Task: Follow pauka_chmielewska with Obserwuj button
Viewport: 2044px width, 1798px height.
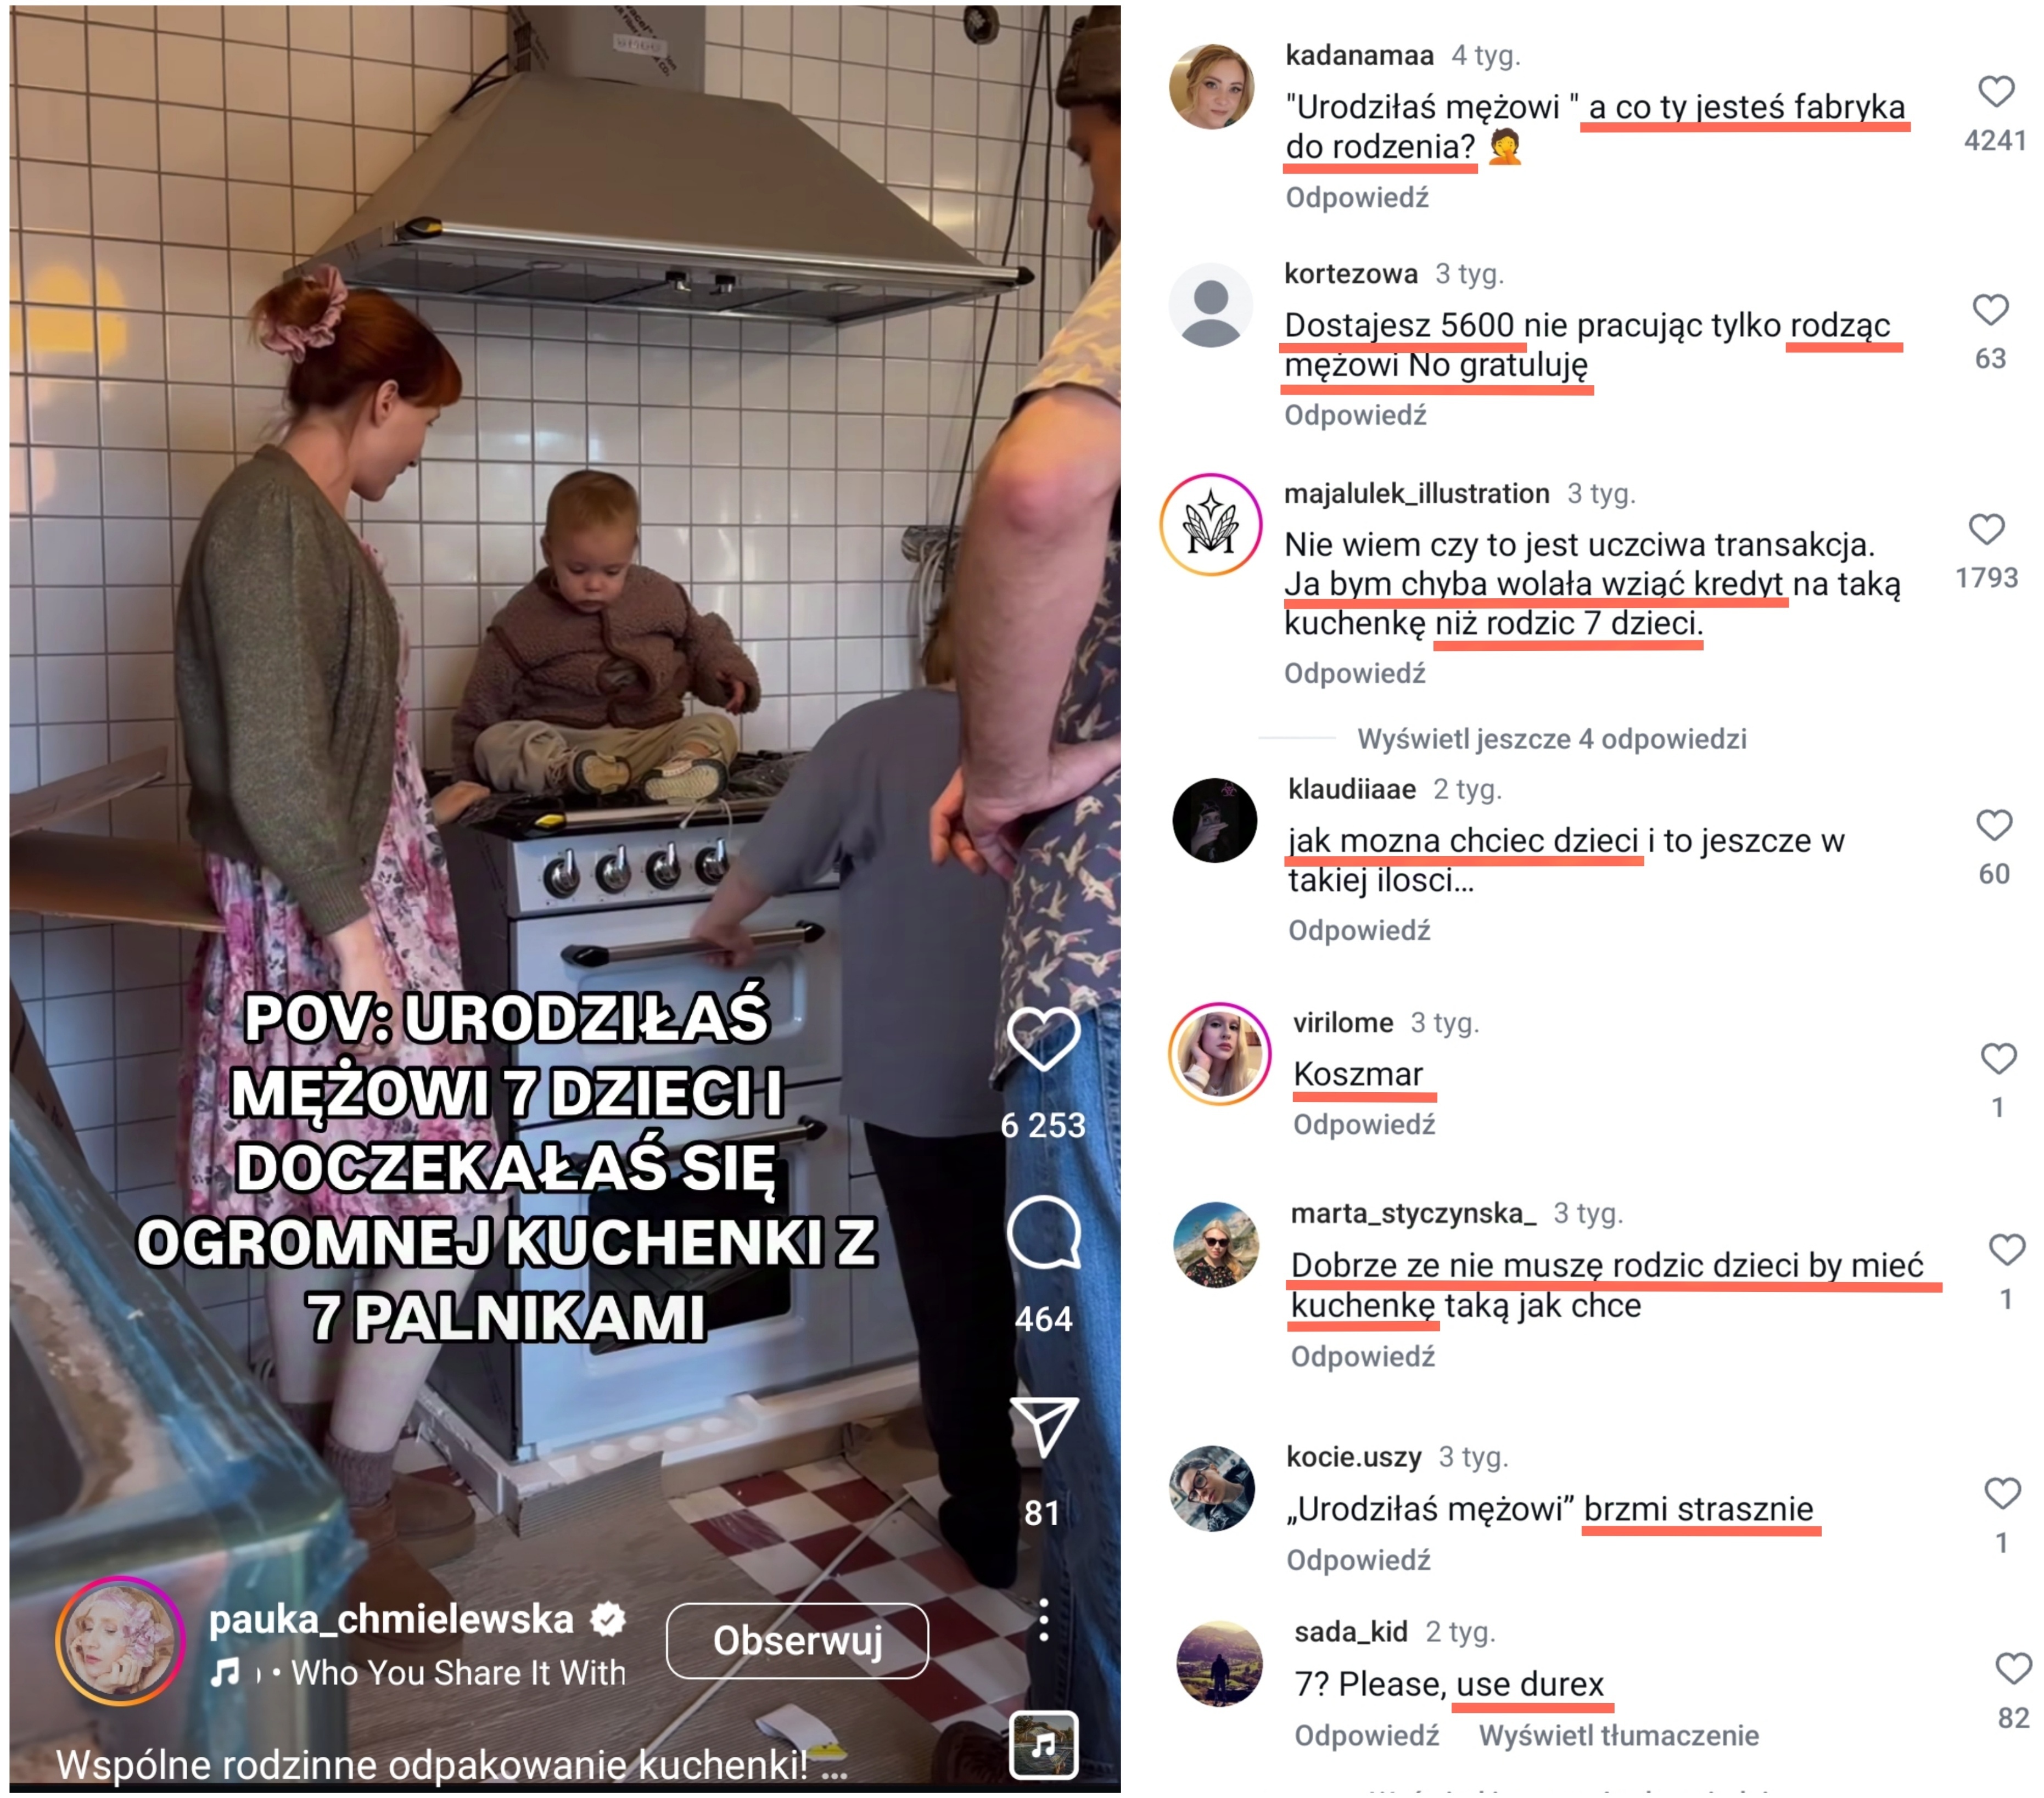Action: point(797,1641)
